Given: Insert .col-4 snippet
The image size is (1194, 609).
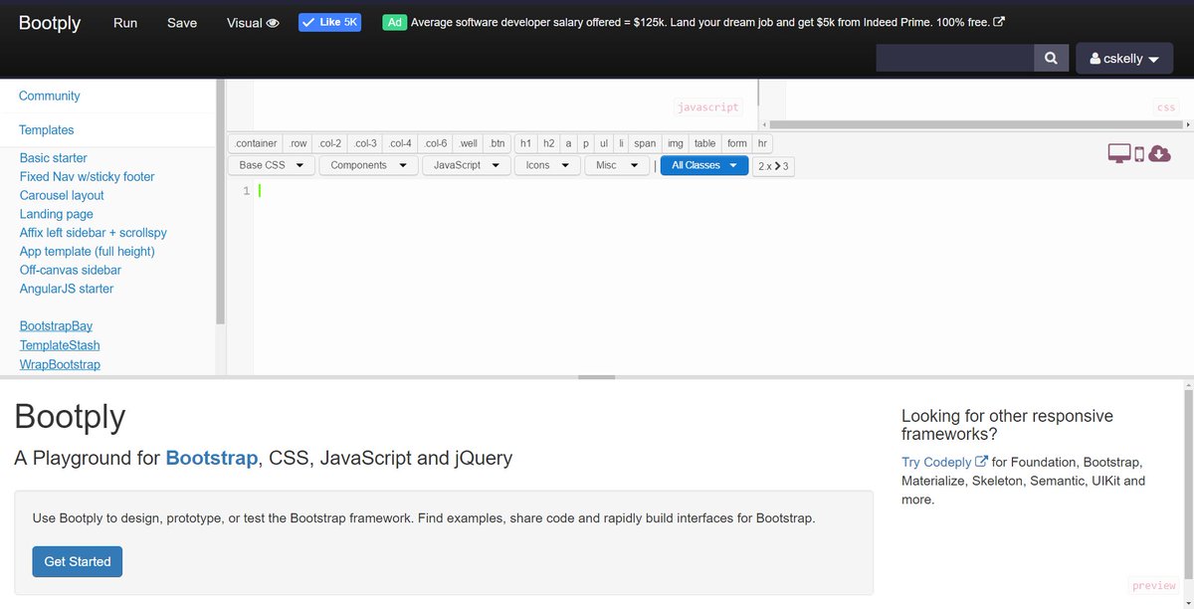Looking at the screenshot, I should pos(400,143).
